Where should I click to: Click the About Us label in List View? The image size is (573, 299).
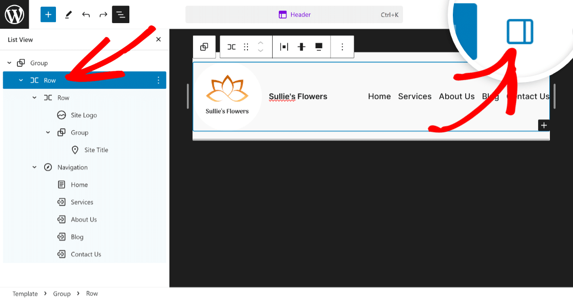pos(84,220)
